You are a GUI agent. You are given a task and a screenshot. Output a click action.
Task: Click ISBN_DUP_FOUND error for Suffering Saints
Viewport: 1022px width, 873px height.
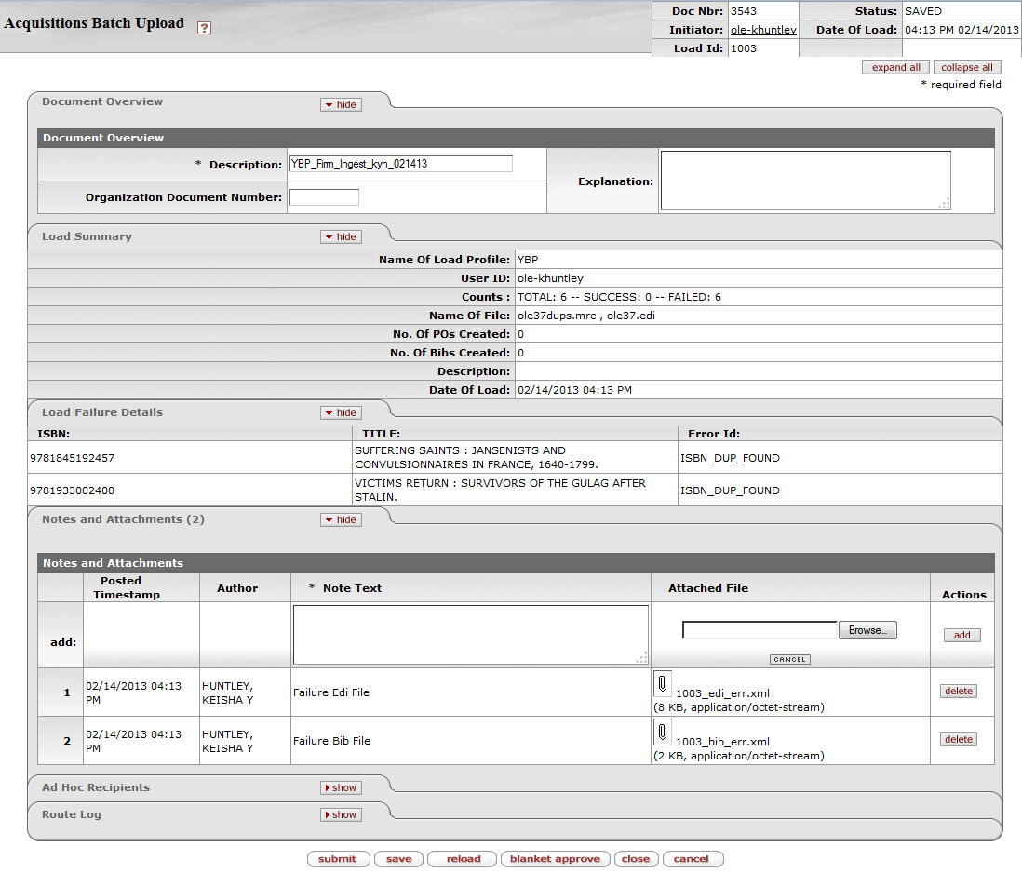[x=730, y=458]
